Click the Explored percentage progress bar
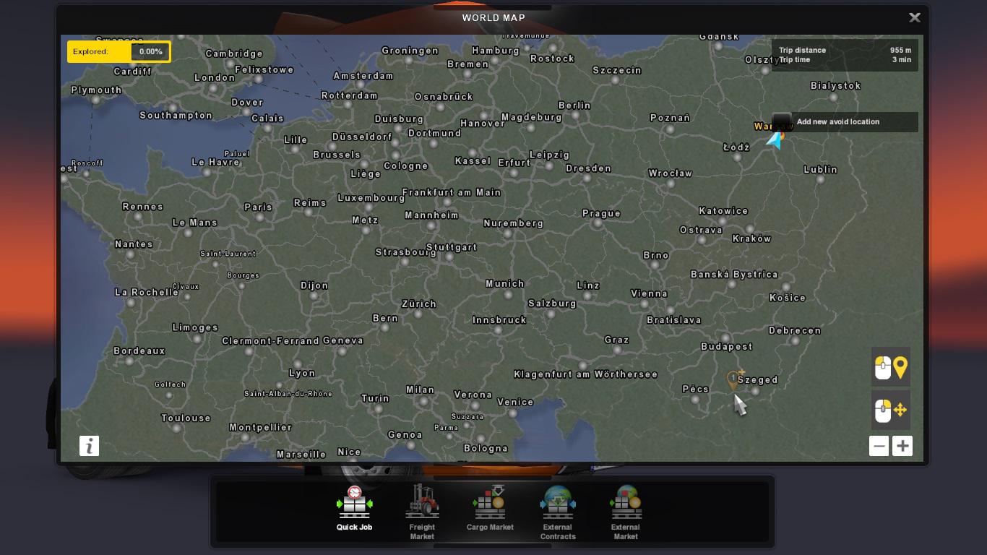 point(119,52)
